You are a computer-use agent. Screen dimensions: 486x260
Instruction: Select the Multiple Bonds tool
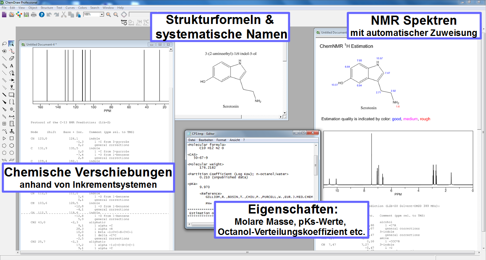[x=4, y=66]
